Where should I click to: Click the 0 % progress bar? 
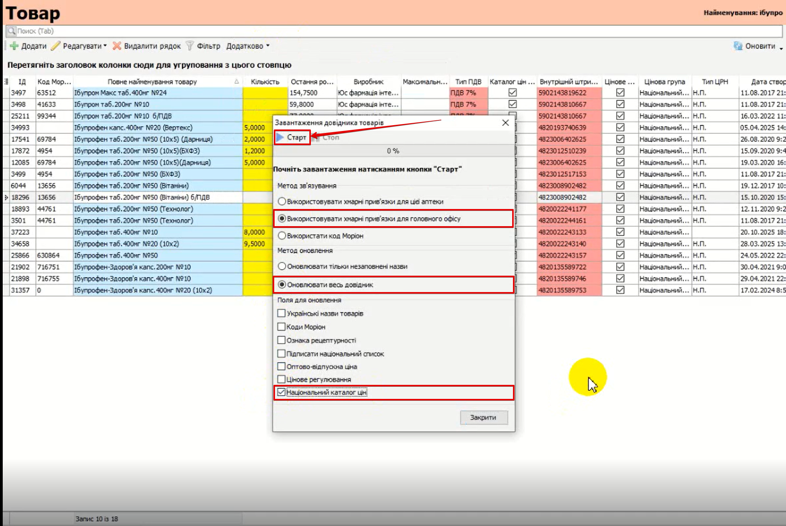393,151
